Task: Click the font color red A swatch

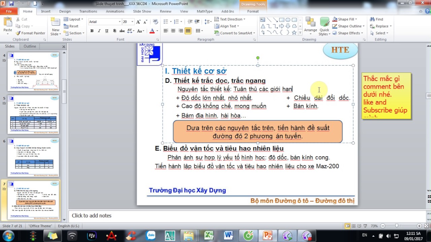Action: click(152, 31)
